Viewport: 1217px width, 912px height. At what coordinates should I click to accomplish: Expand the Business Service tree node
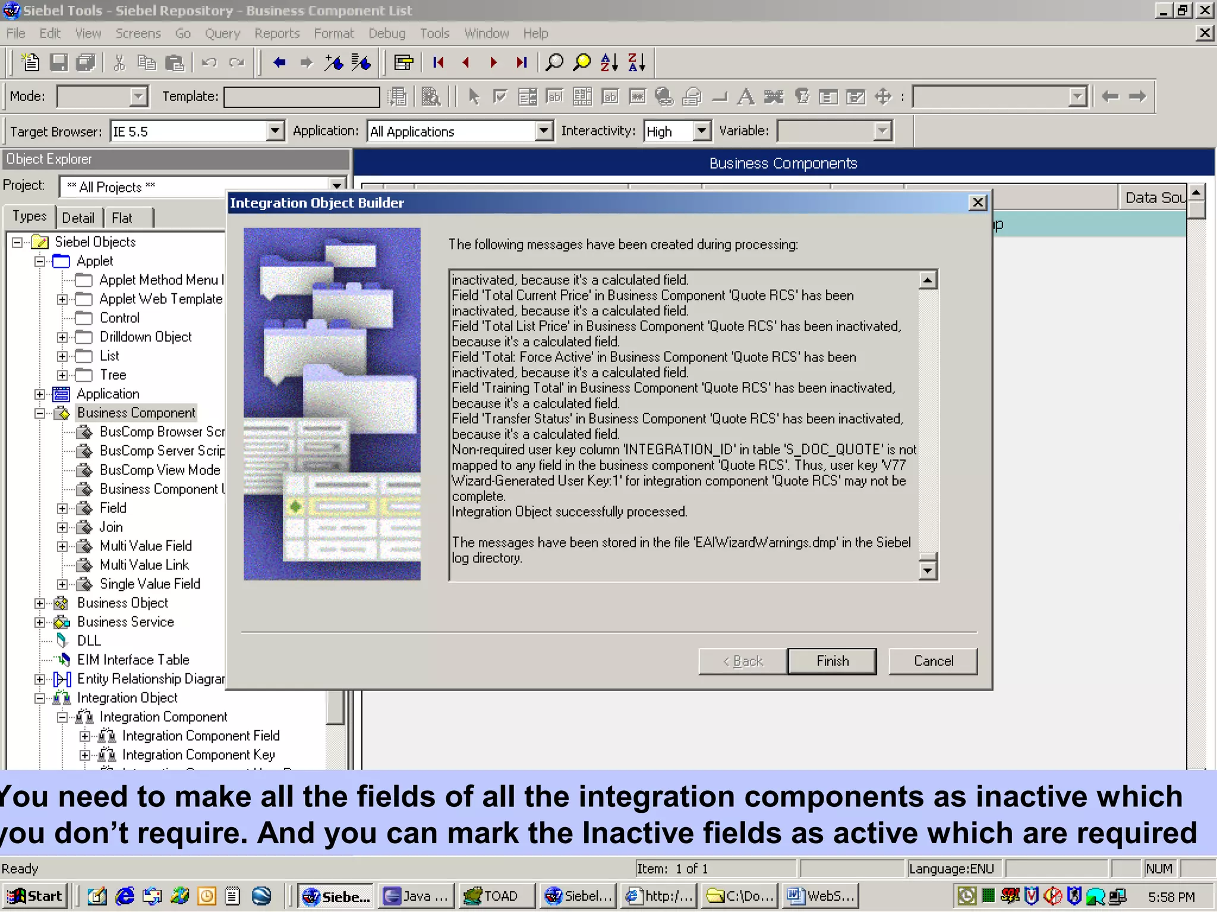(x=39, y=622)
